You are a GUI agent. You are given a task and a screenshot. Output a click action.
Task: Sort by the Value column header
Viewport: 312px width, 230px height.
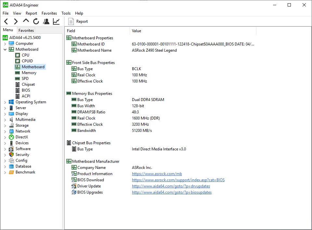pyautogui.click(x=193, y=31)
